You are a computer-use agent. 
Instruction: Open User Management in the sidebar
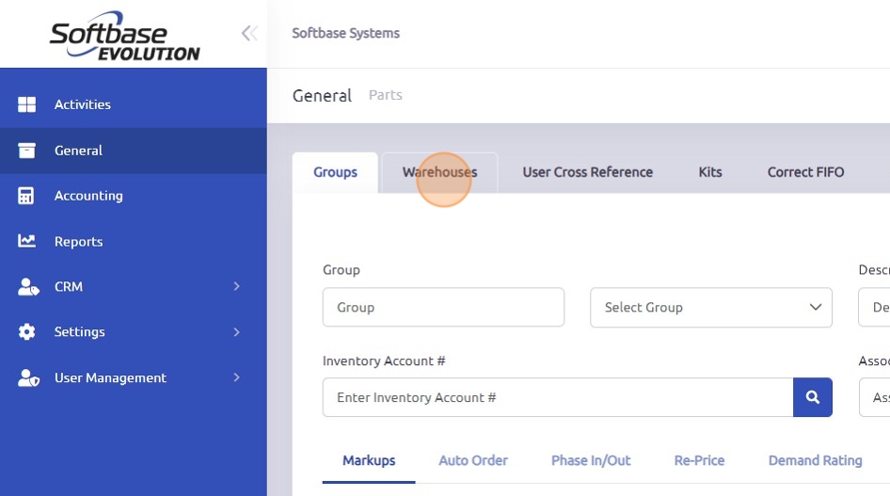[134, 377]
